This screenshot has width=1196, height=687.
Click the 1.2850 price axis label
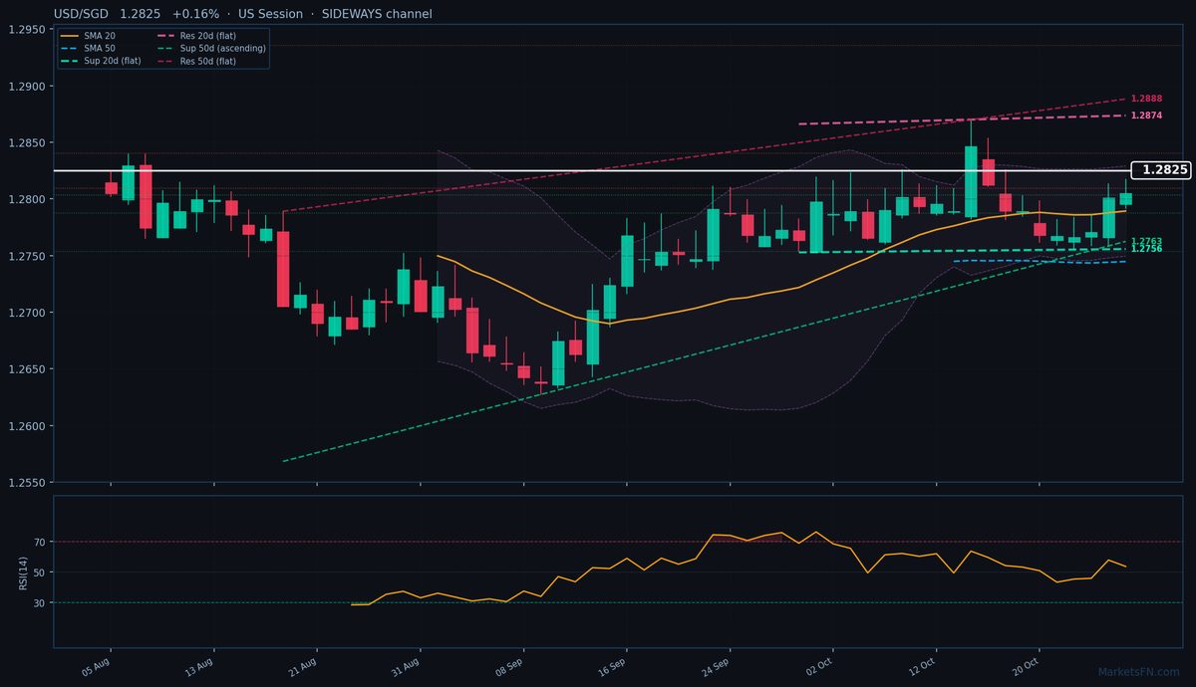(x=27, y=143)
